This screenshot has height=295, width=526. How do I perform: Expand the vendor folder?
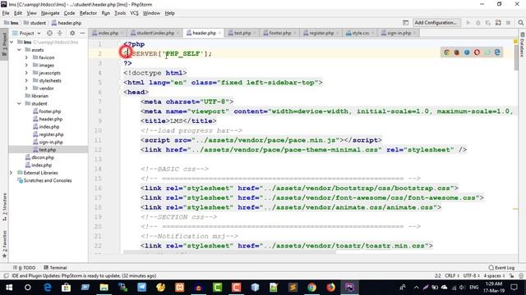tap(26, 88)
